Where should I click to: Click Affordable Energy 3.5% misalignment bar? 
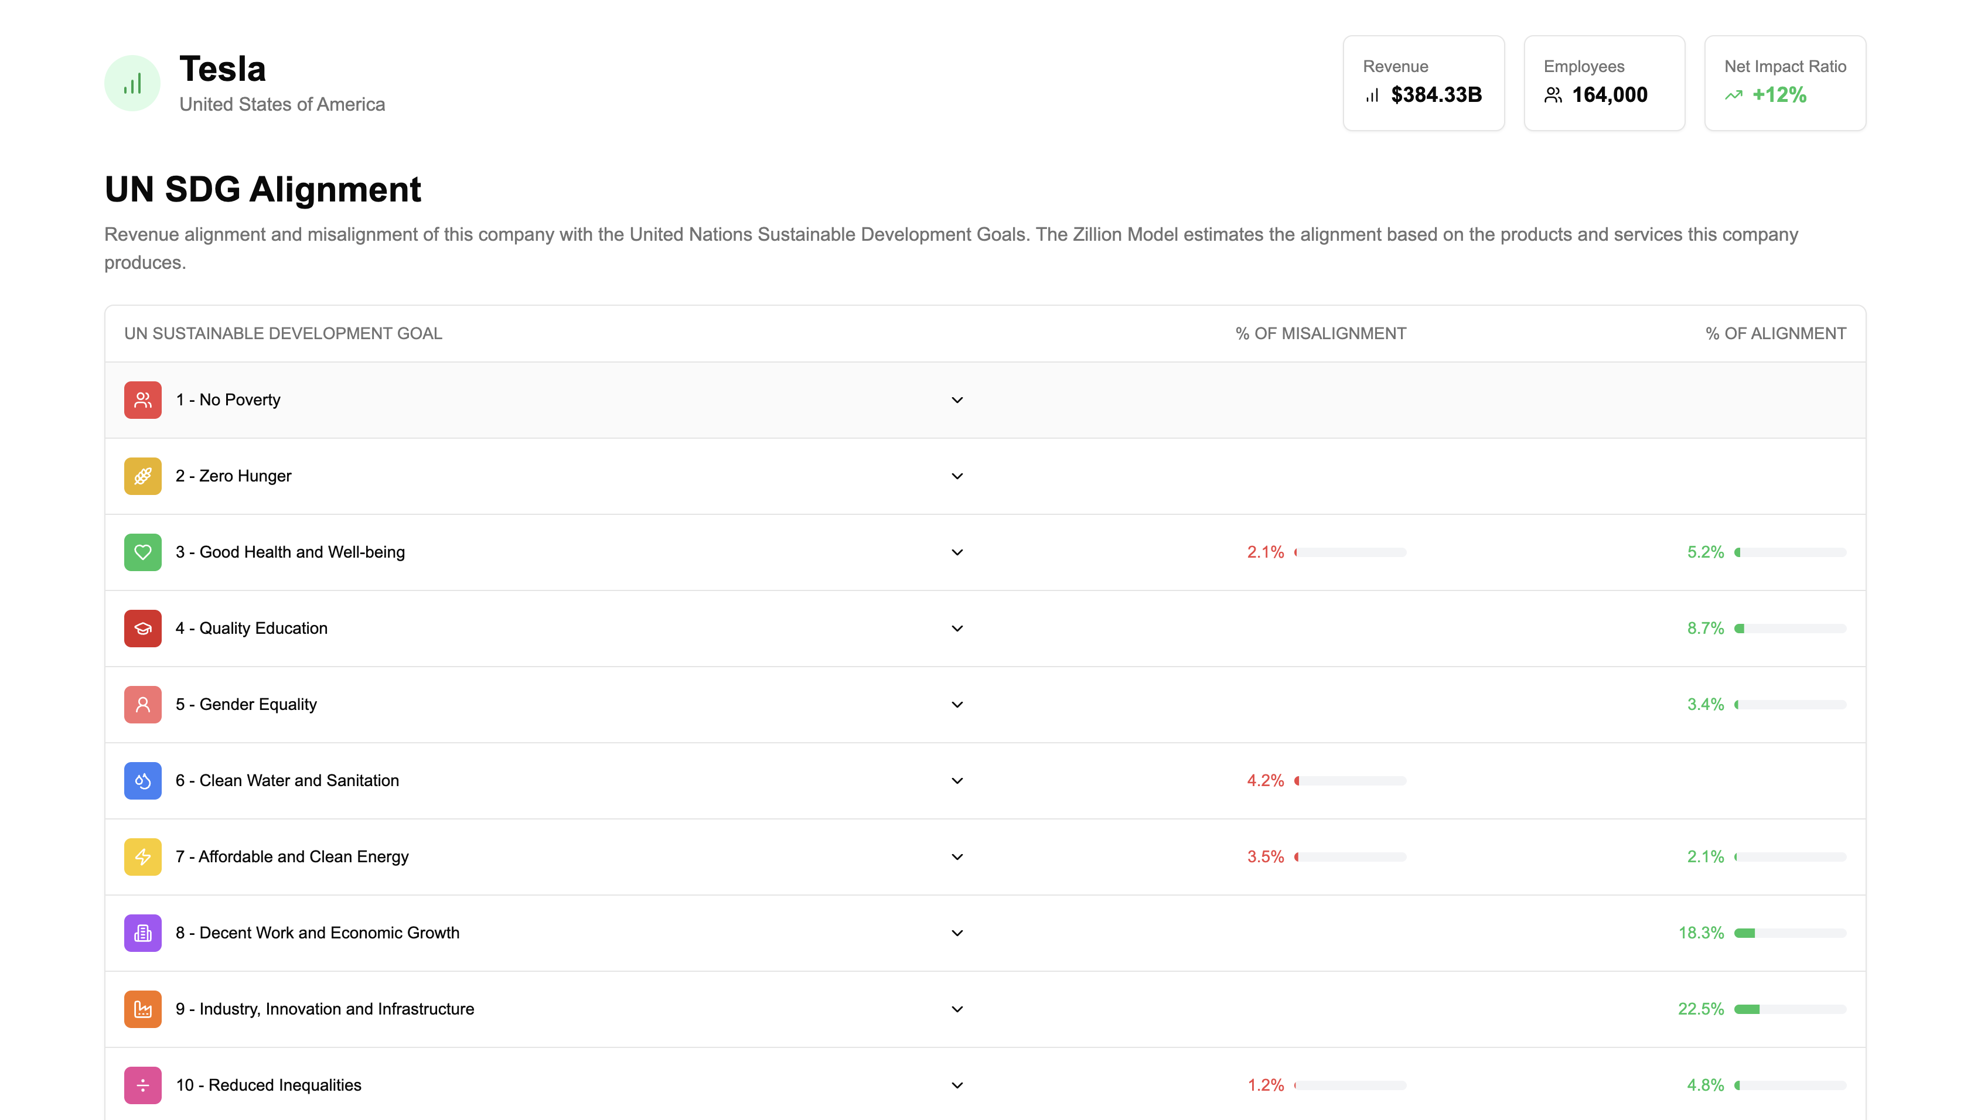coord(1350,857)
